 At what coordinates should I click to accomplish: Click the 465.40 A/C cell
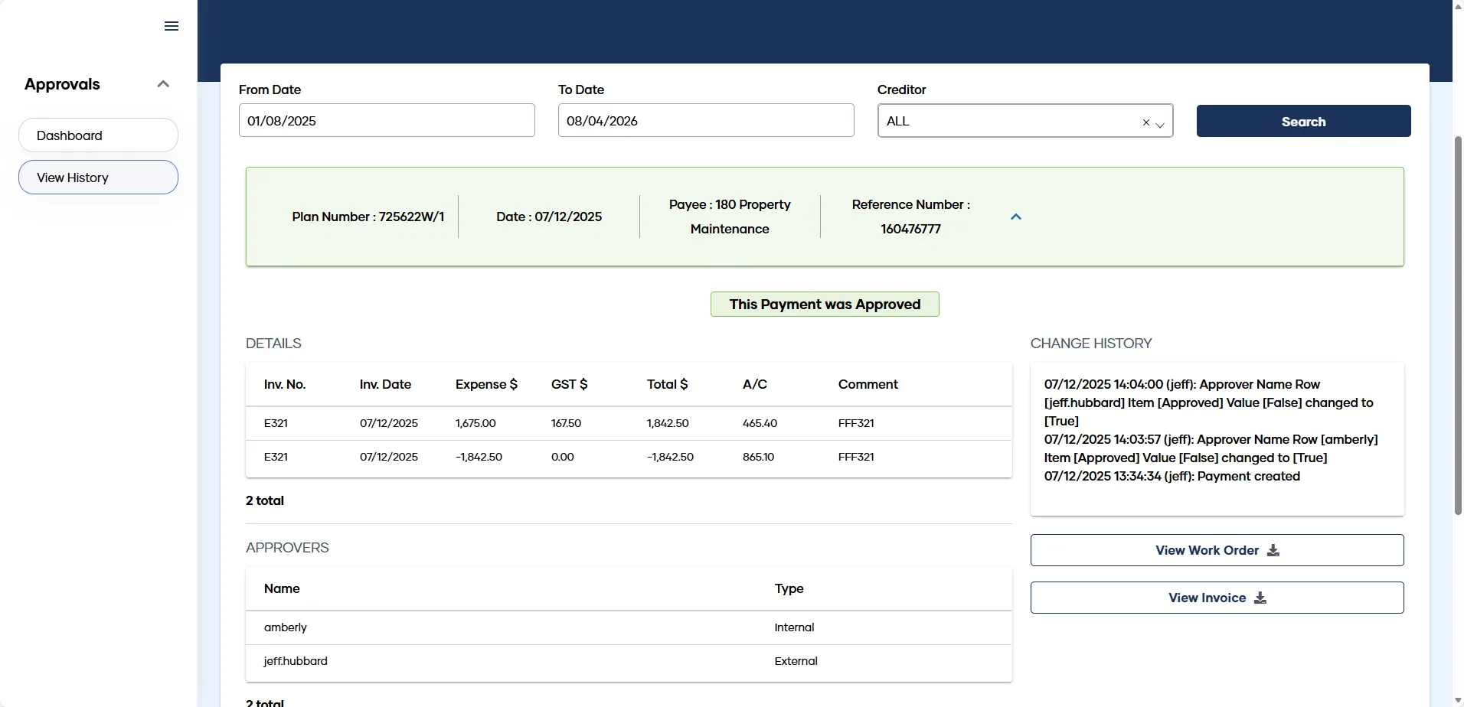[x=760, y=423]
